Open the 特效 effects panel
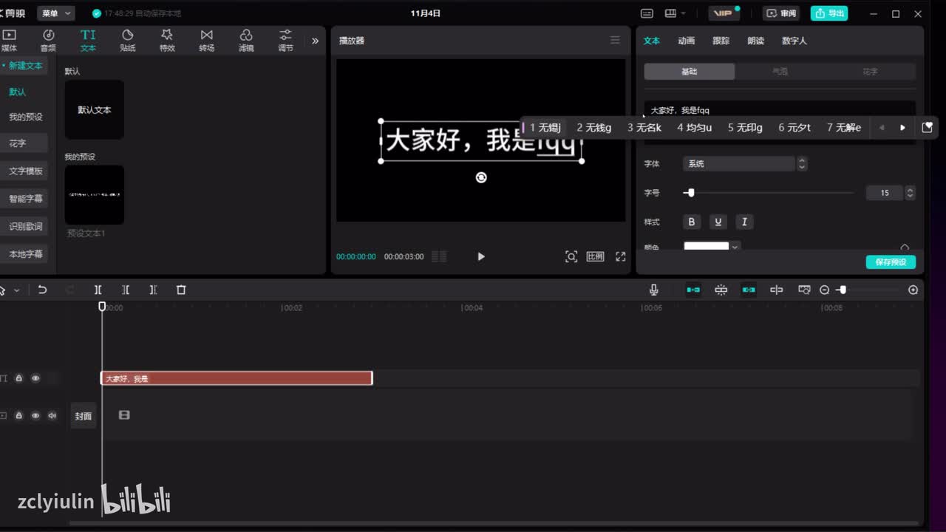The height and width of the screenshot is (532, 946). [167, 40]
